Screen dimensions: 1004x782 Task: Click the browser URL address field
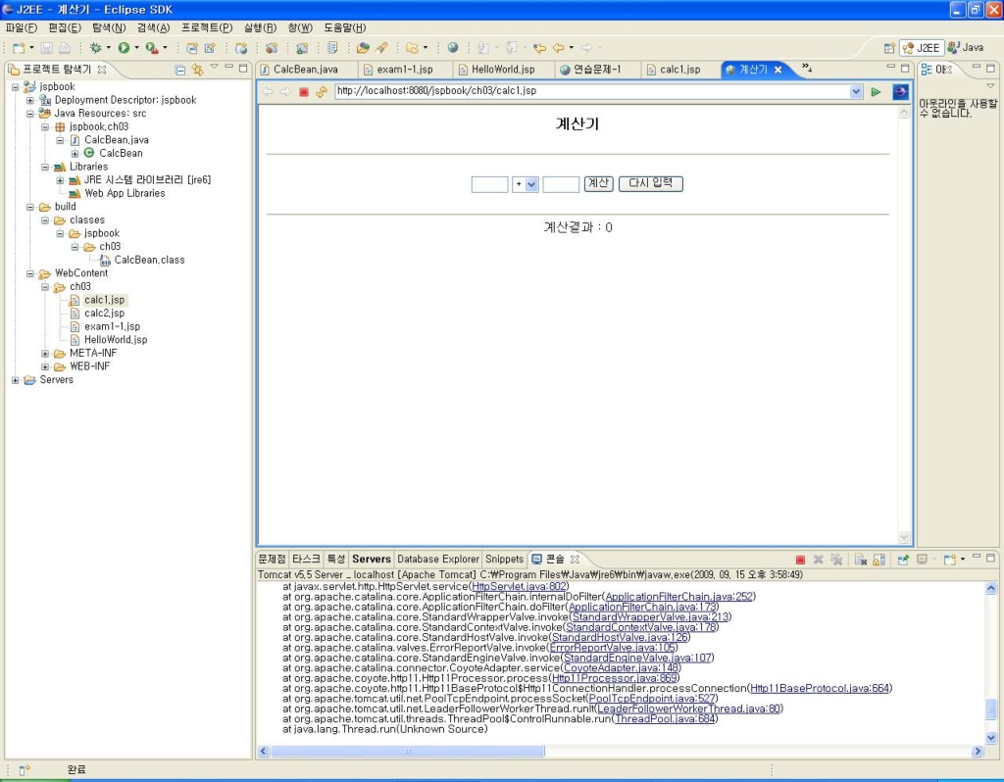tap(592, 91)
